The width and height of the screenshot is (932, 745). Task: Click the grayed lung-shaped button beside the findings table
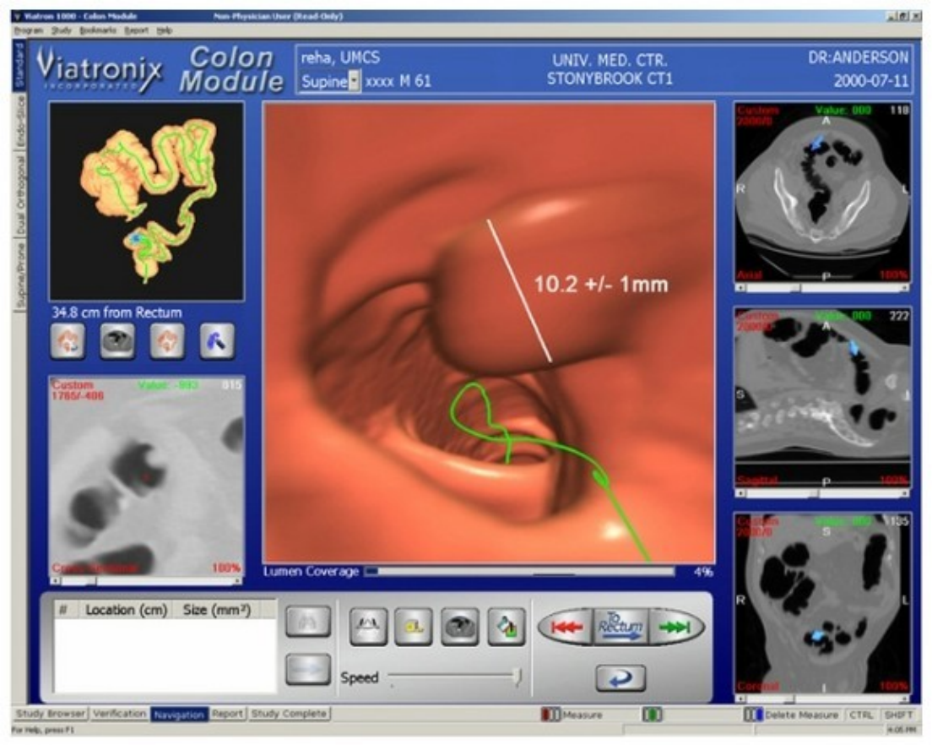coord(308,622)
